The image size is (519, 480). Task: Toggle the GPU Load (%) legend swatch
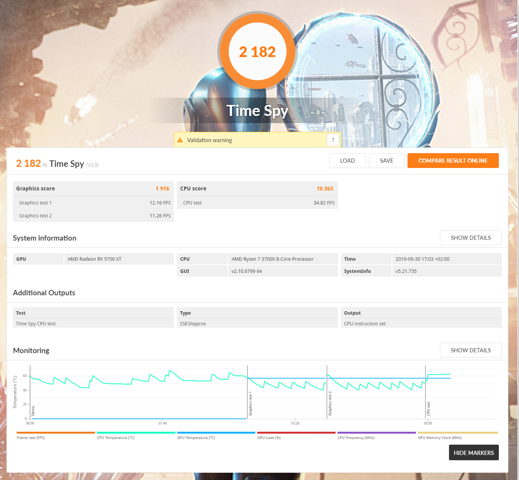tap(296, 432)
